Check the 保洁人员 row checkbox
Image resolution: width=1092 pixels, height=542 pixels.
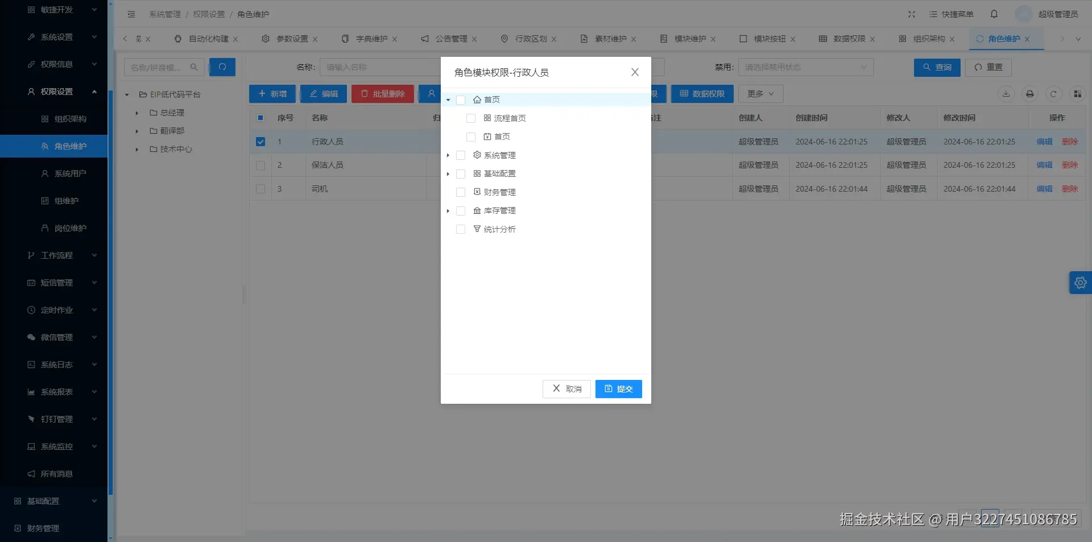[260, 166]
